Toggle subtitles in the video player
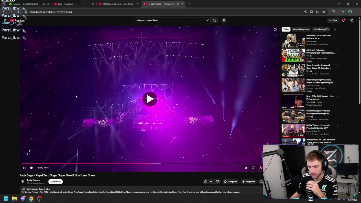Screen dimensions: 361x203 click(x=253, y=168)
